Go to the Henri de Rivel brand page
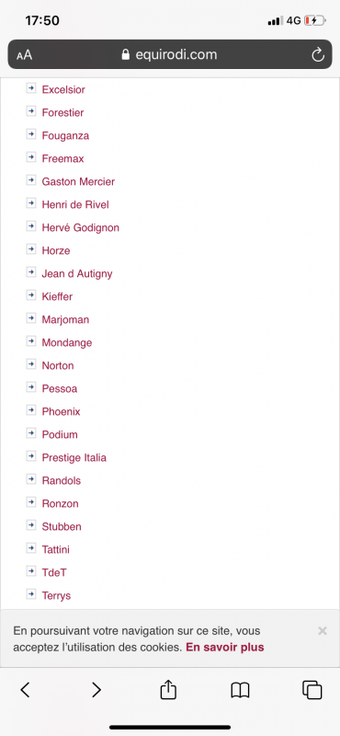Image resolution: width=340 pixels, height=736 pixels. (75, 204)
